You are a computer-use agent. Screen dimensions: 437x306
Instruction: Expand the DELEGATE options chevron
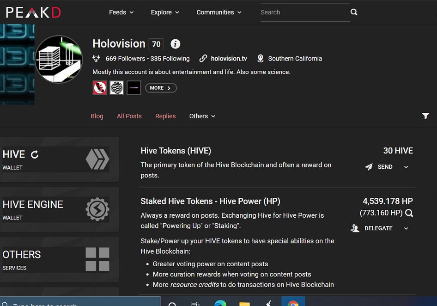point(406,228)
